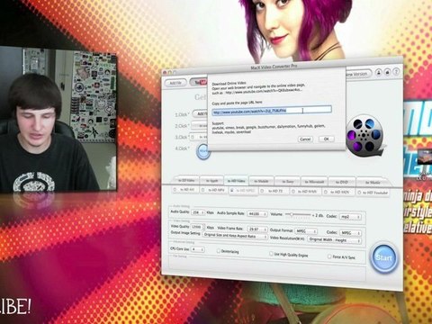The image size is (432, 324).
Task: Click the YouTube download toolbar button
Action: point(199,83)
